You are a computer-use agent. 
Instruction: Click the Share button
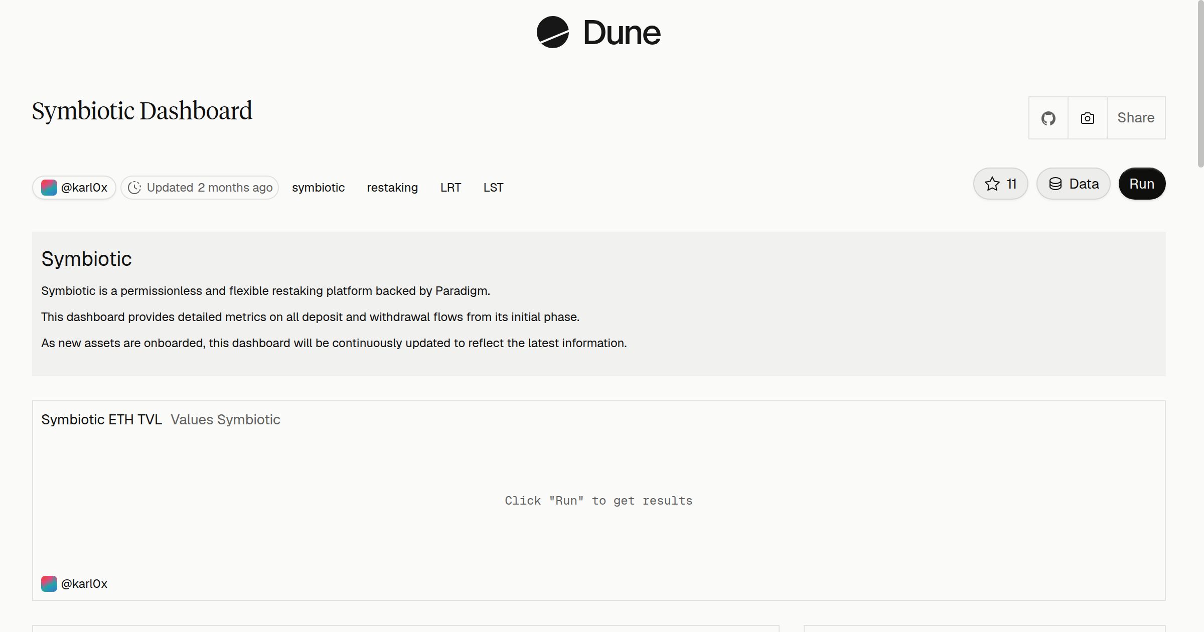click(1136, 118)
